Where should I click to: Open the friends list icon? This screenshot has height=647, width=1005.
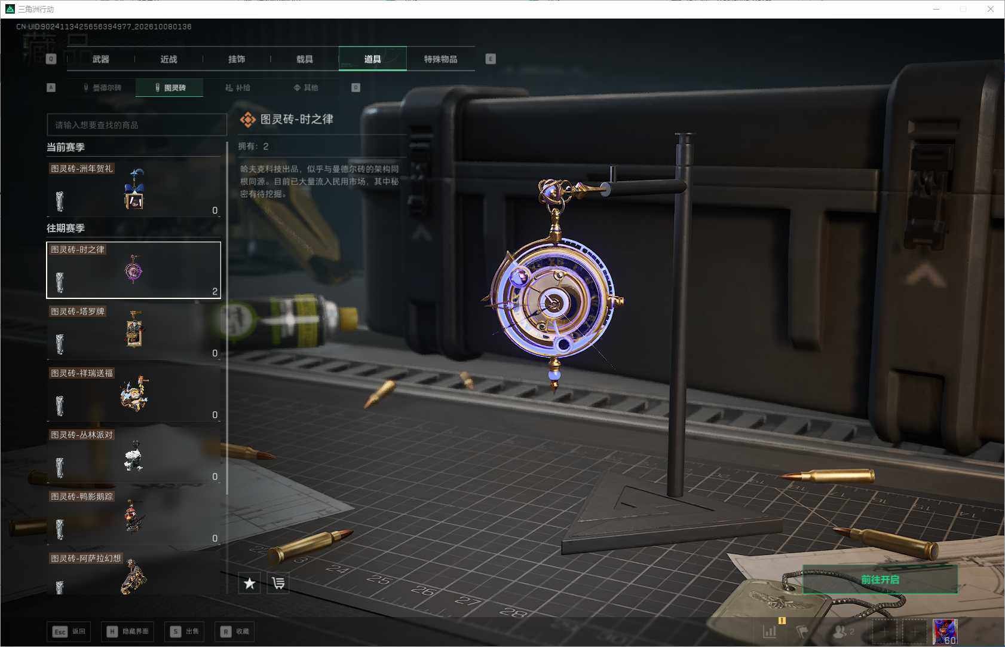point(843,631)
